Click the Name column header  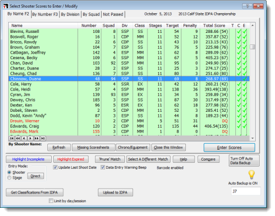tap(43, 25)
